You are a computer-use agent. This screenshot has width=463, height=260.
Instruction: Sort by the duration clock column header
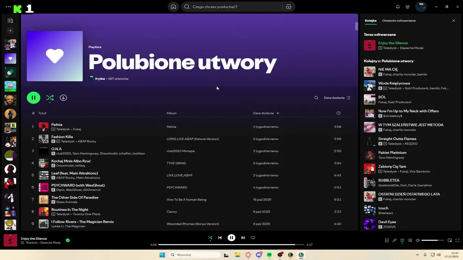339,113
